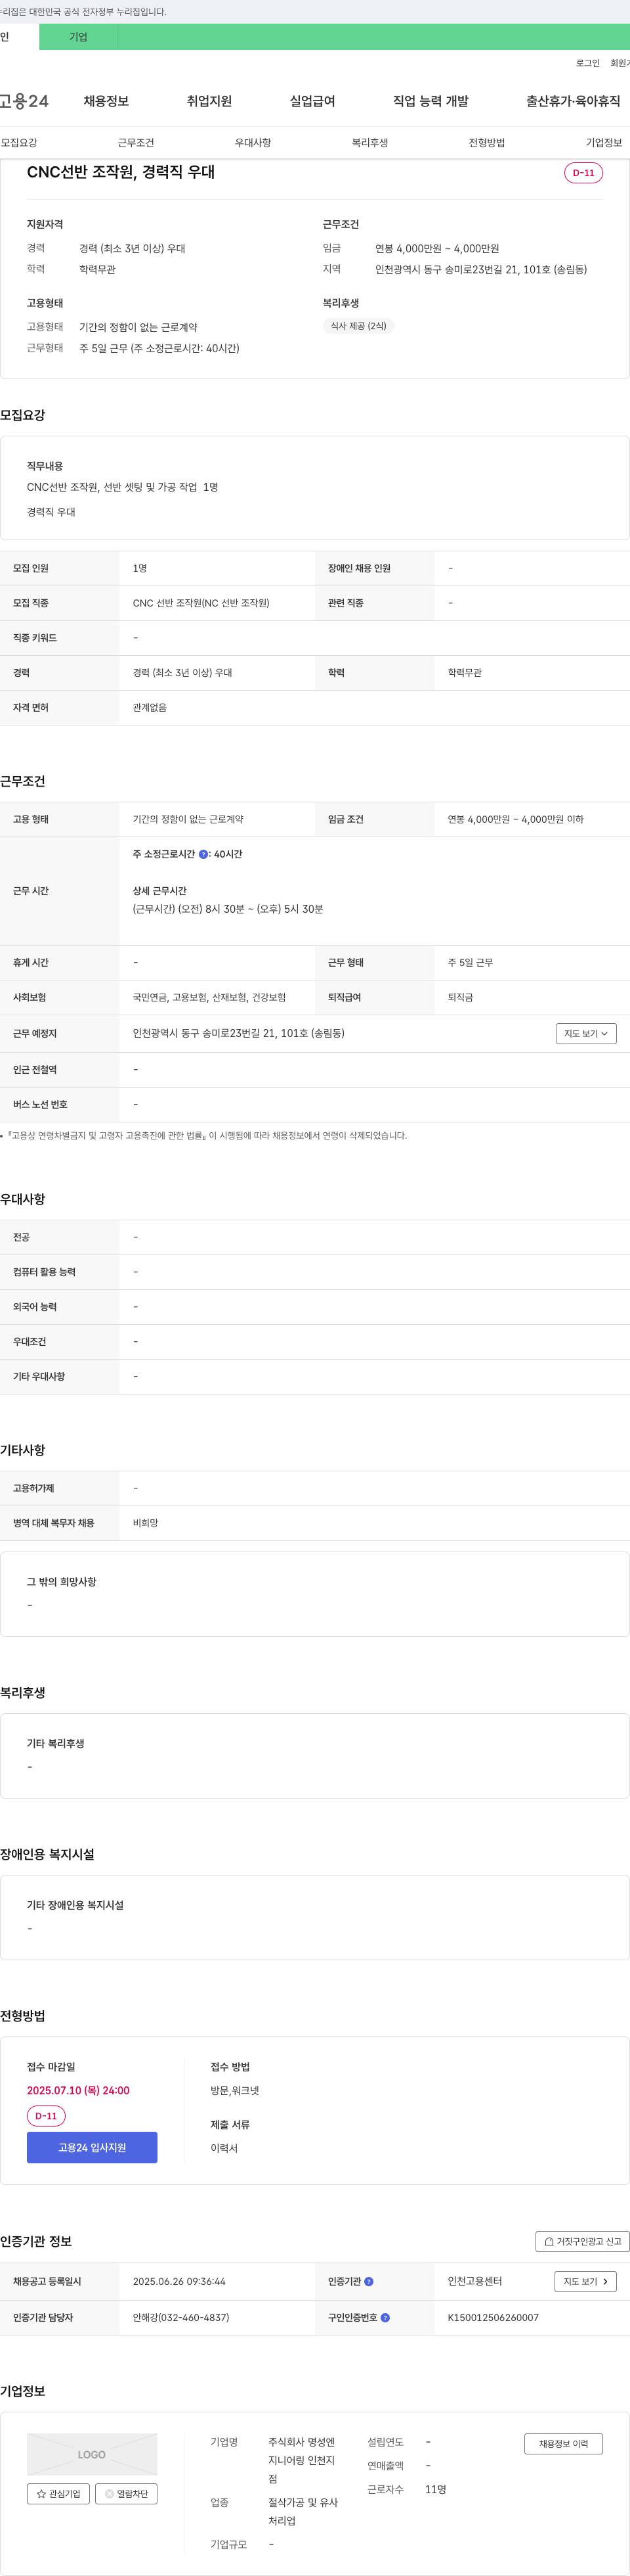Click the 로그인 link
630x2576 pixels.
pyautogui.click(x=588, y=63)
